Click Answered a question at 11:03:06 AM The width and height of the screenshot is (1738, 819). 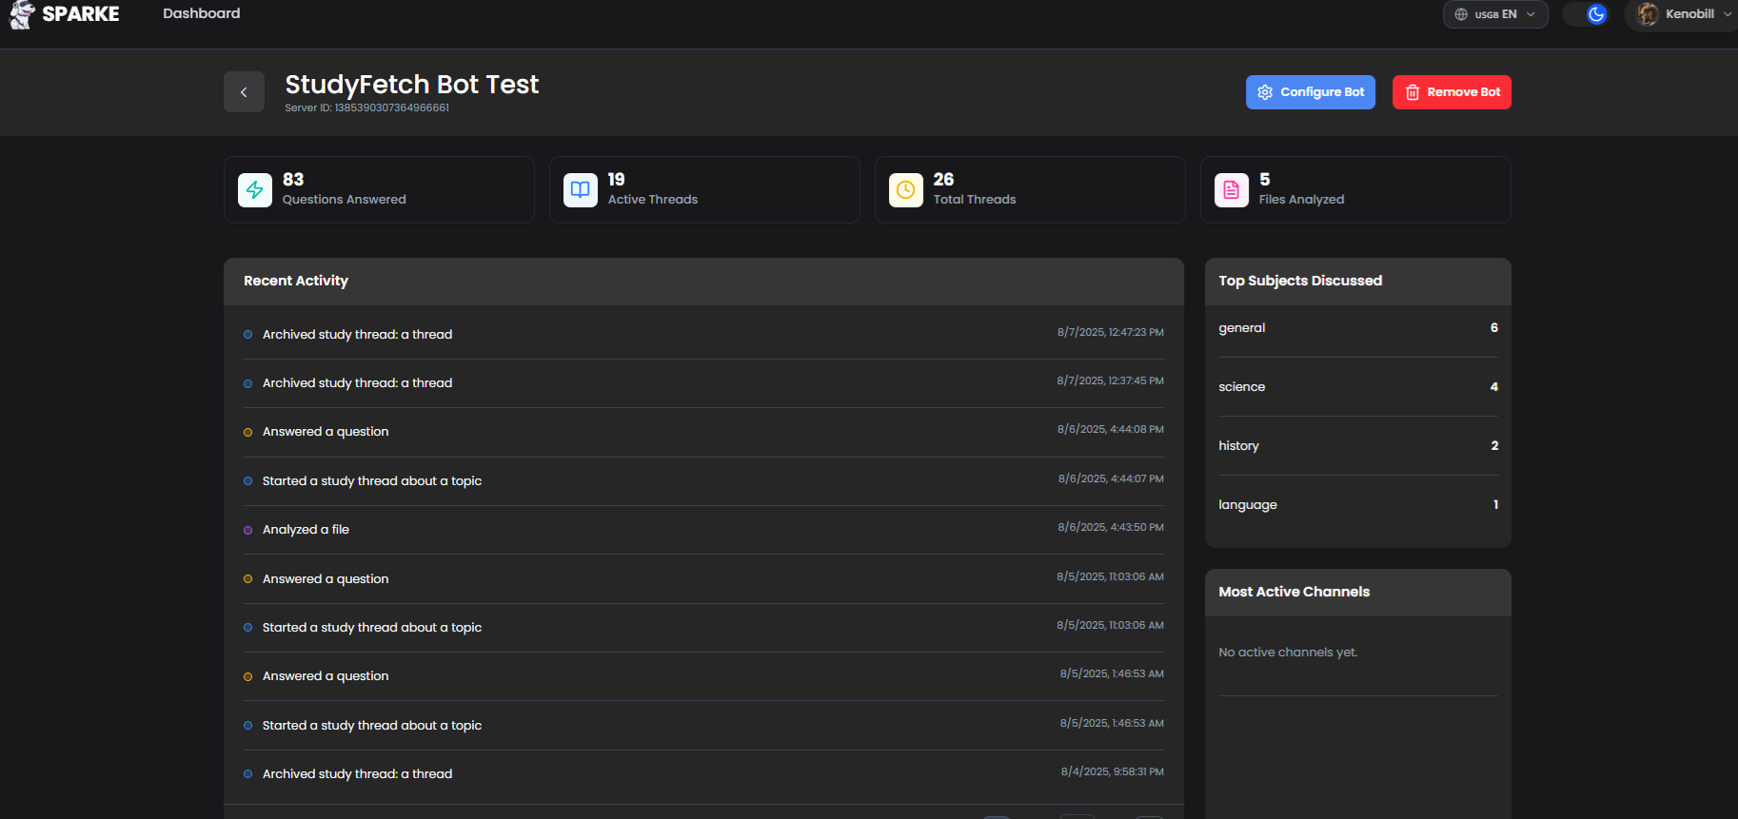click(703, 579)
